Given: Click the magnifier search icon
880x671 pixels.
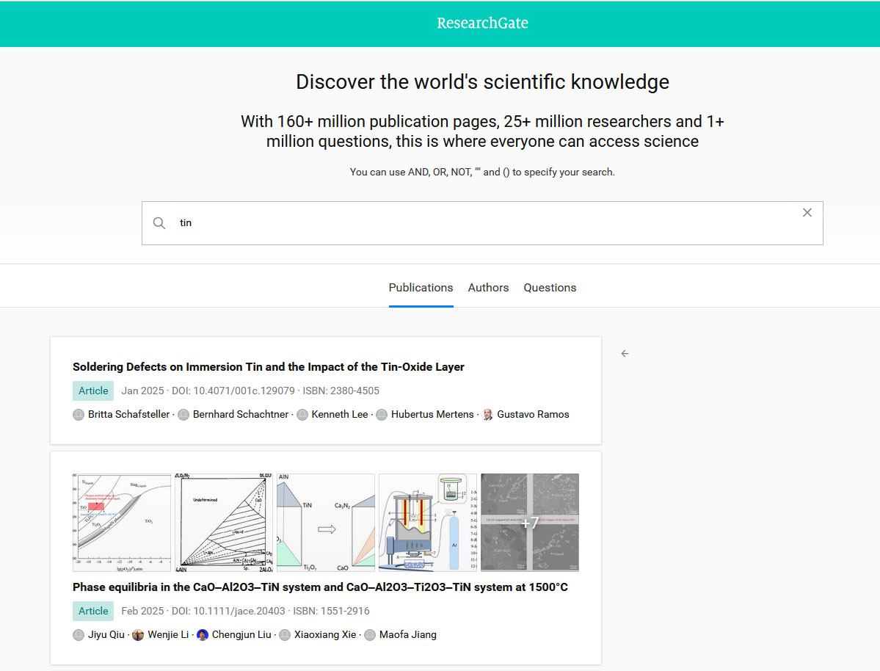Looking at the screenshot, I should coord(159,223).
